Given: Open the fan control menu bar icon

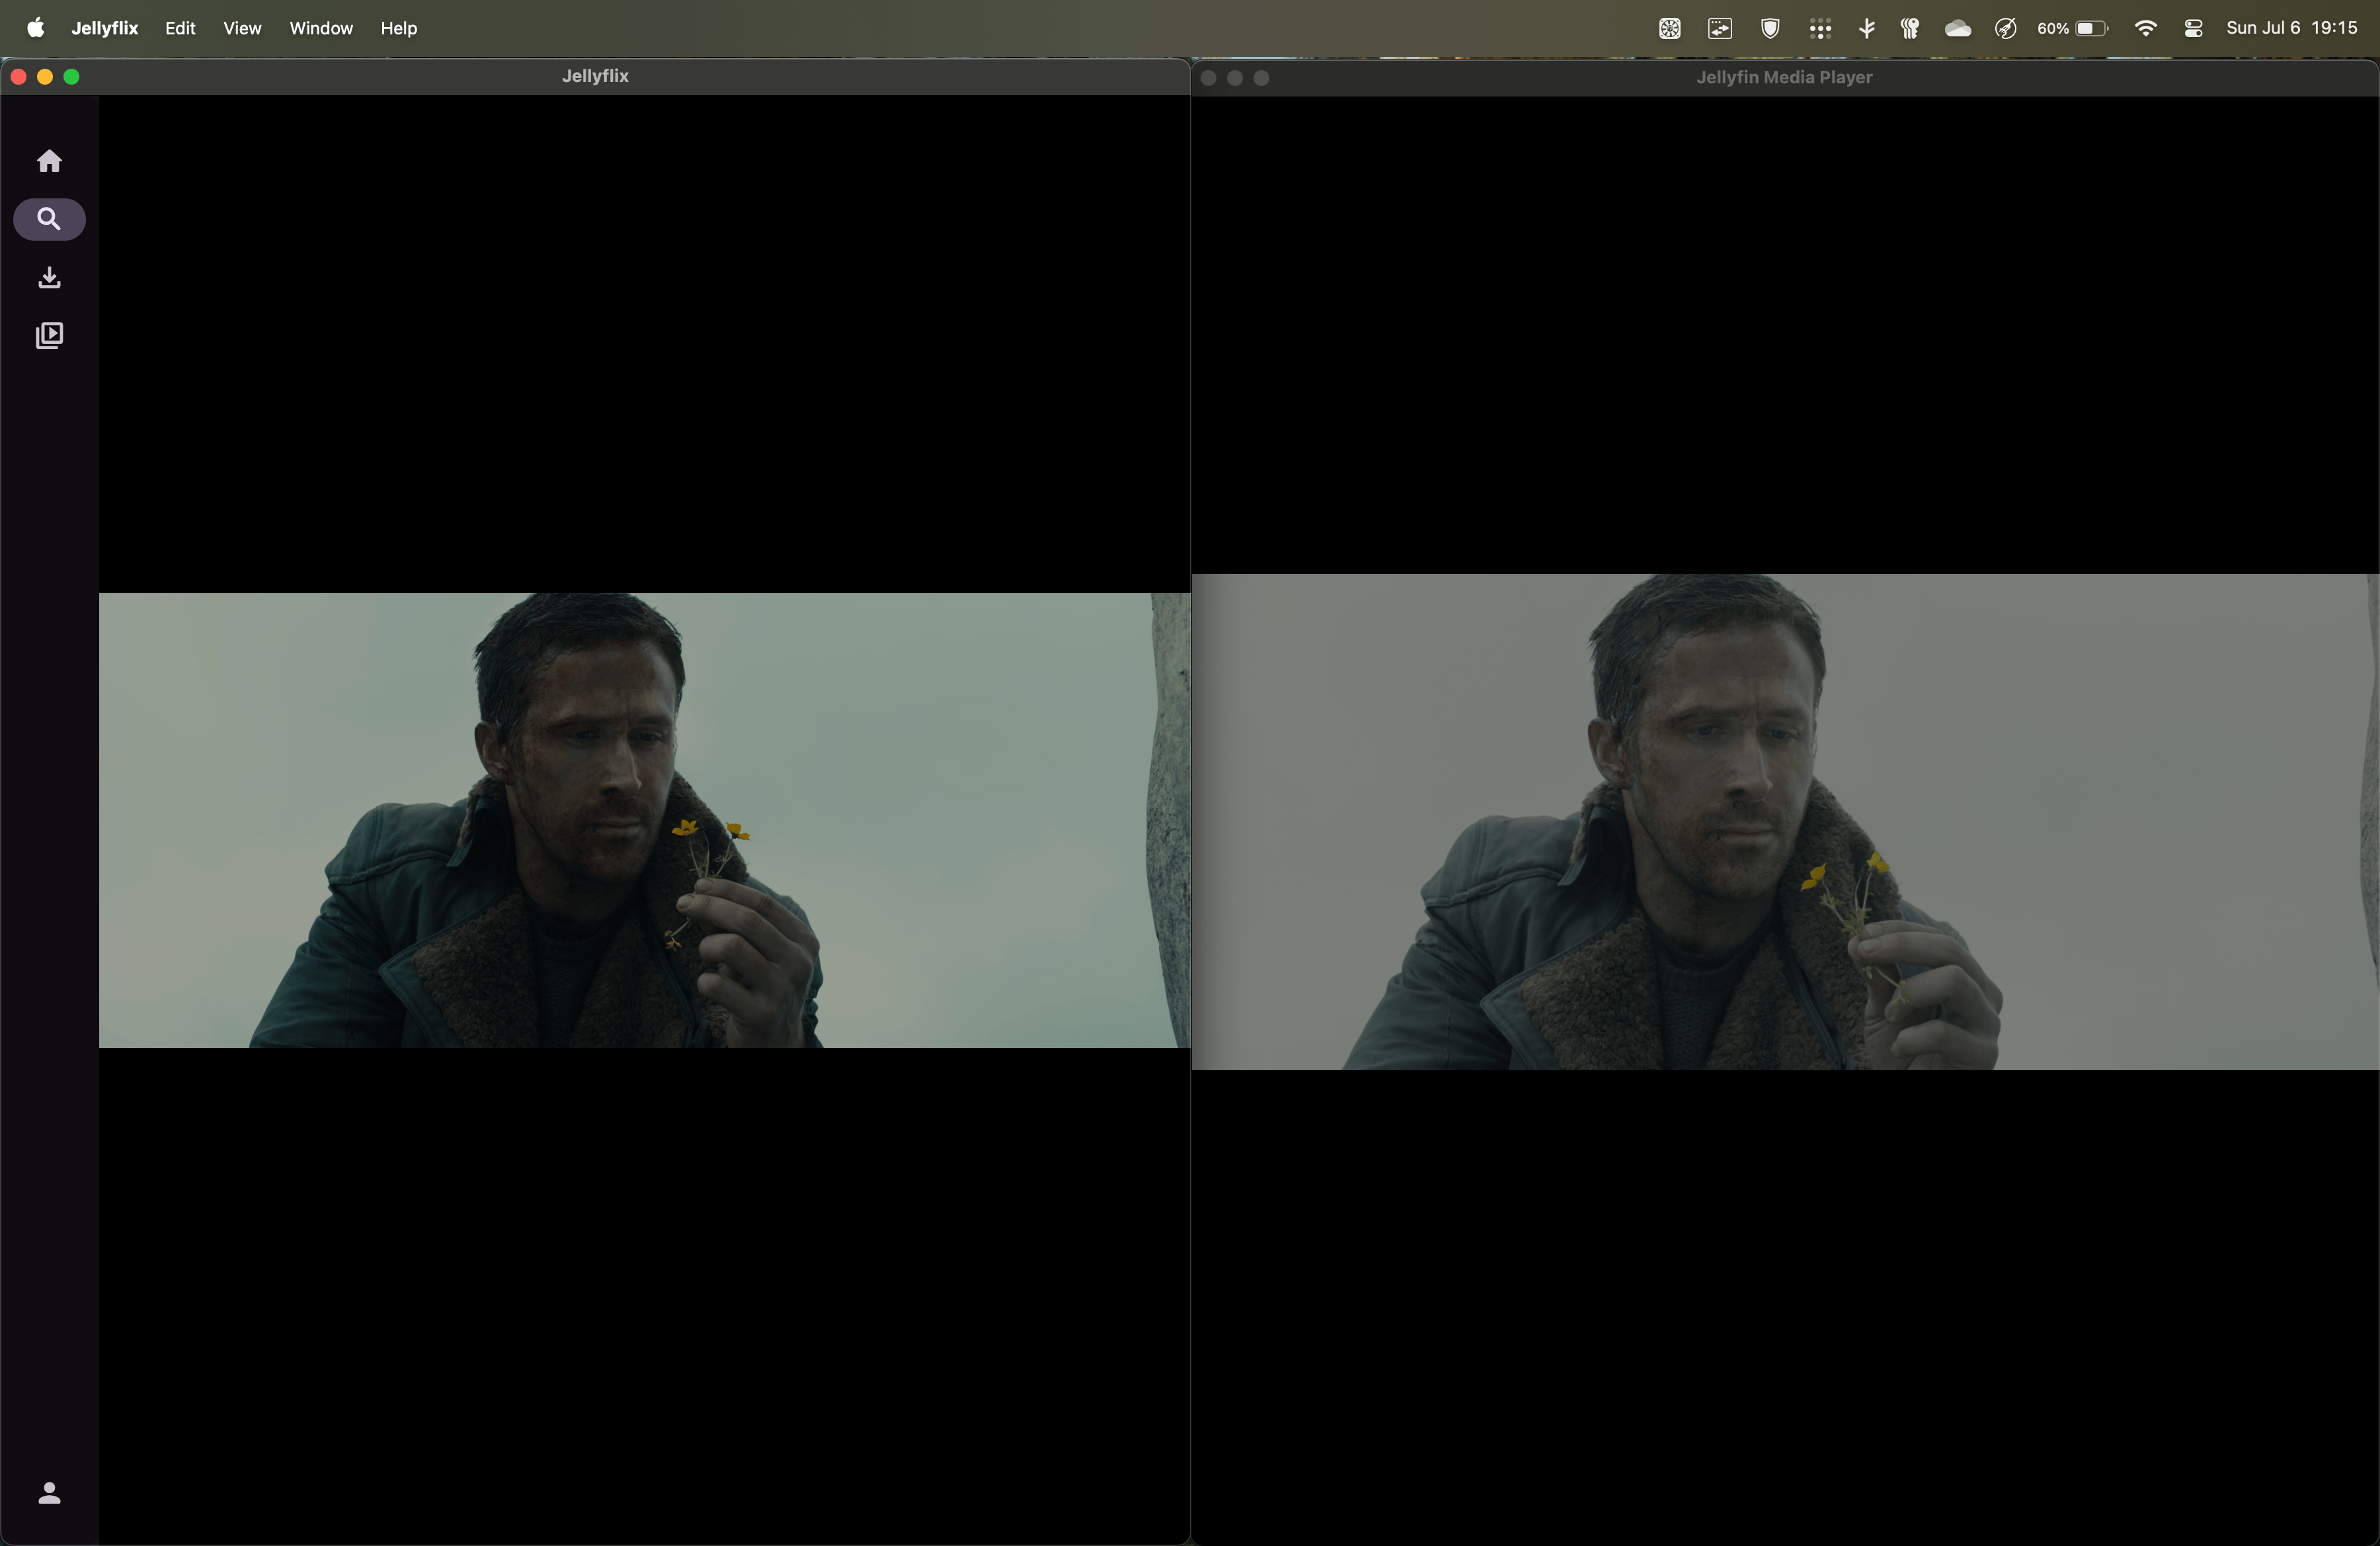Looking at the screenshot, I should pos(1669,28).
